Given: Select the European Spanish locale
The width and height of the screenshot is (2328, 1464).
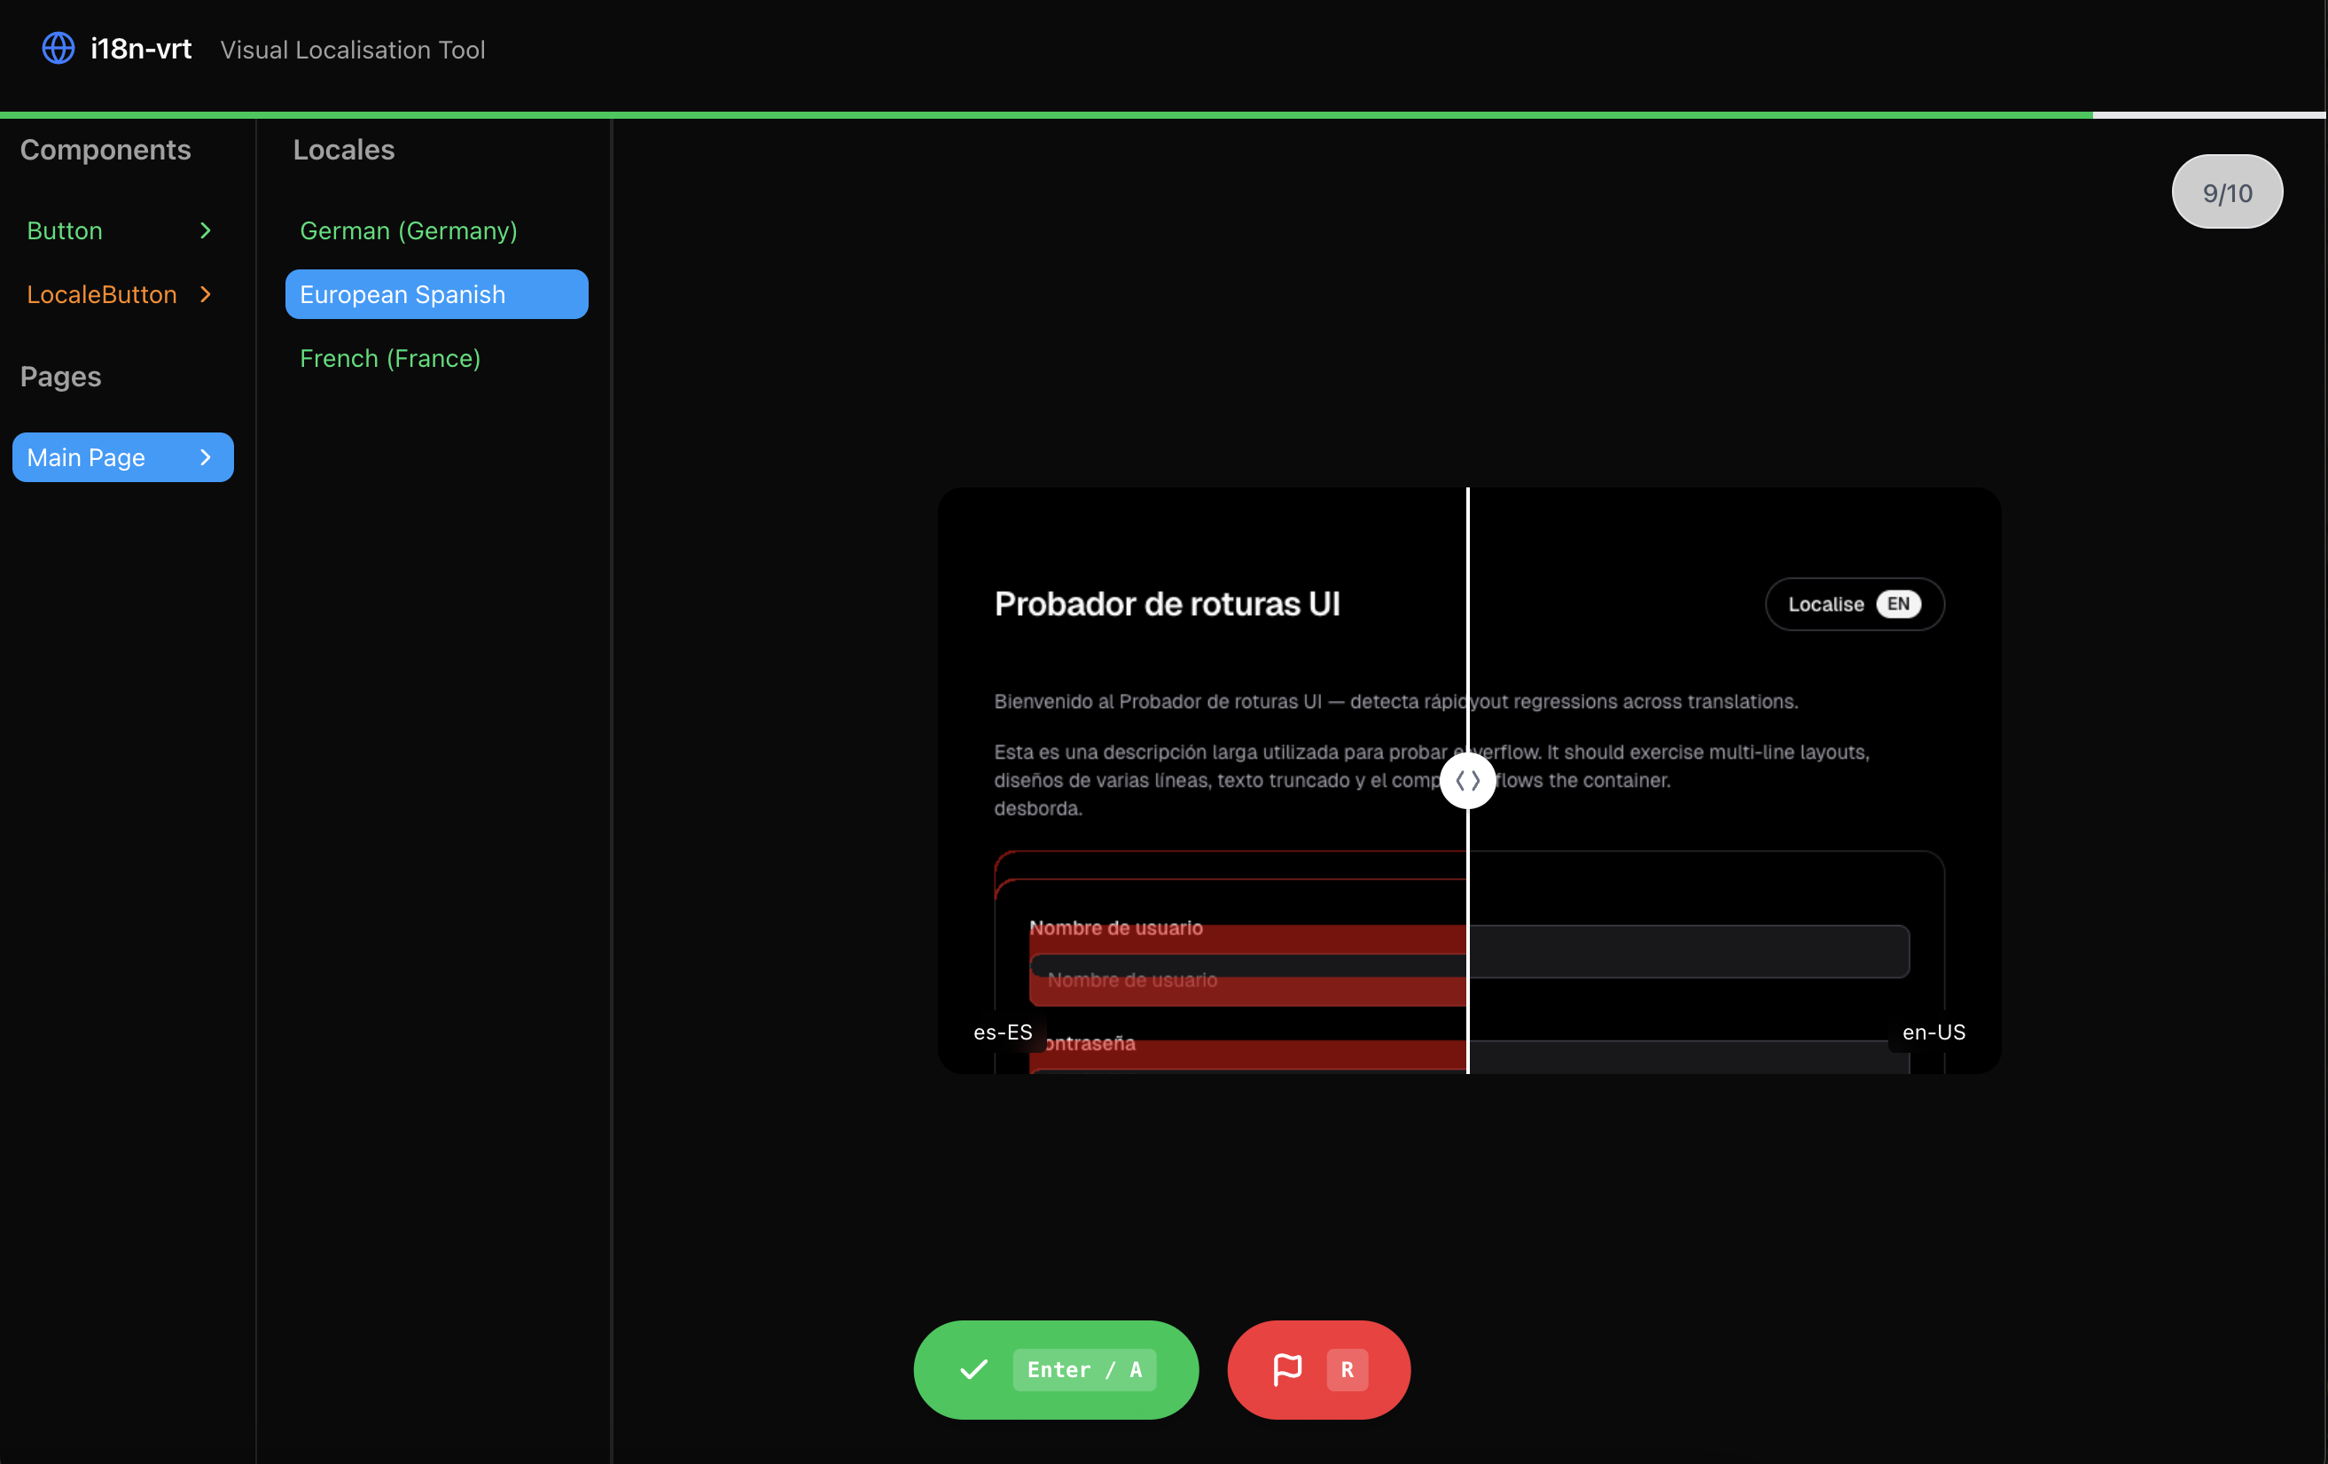Looking at the screenshot, I should 436,293.
